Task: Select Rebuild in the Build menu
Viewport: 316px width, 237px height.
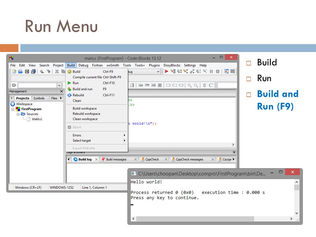Action: tap(97, 95)
